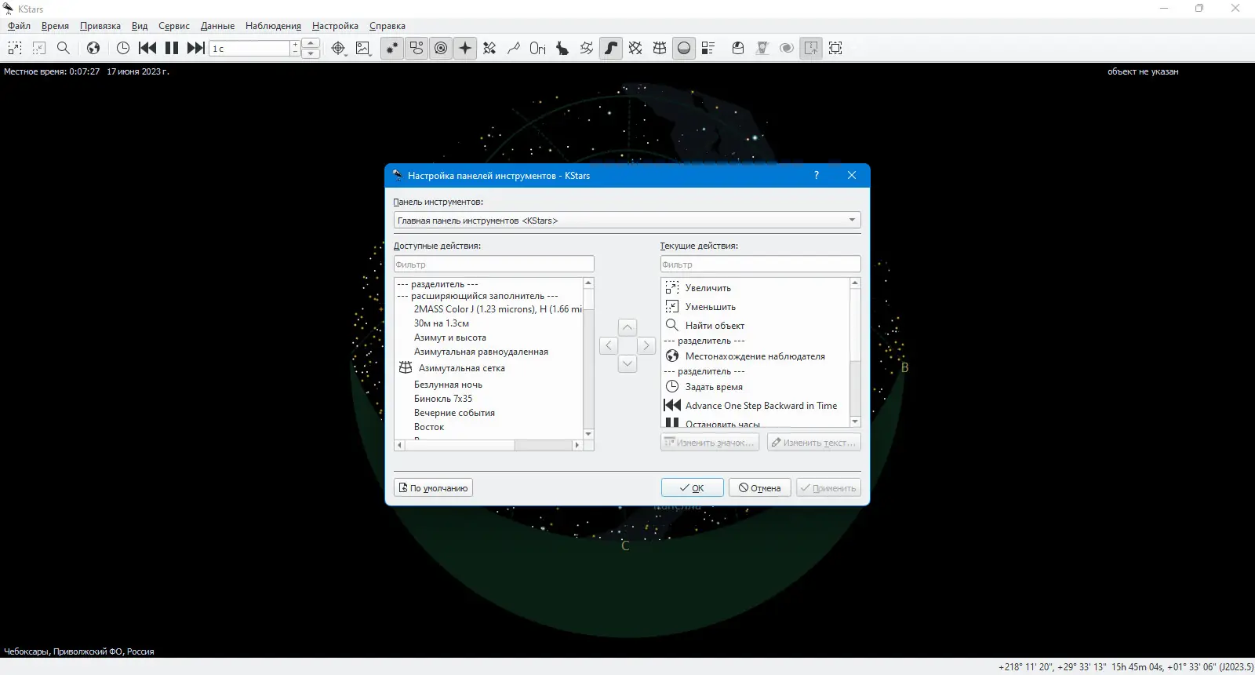
Task: Click Zoom Out icon in KStars main toolbar
Action: coord(39,48)
